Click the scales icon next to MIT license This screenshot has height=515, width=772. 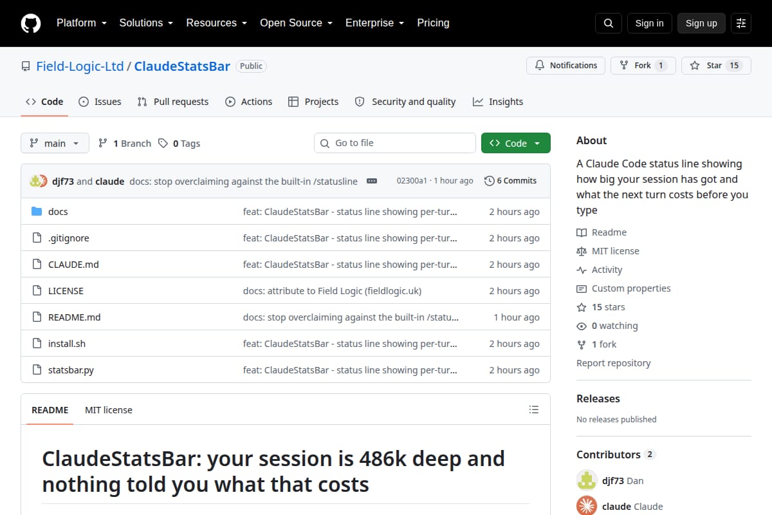coord(582,251)
